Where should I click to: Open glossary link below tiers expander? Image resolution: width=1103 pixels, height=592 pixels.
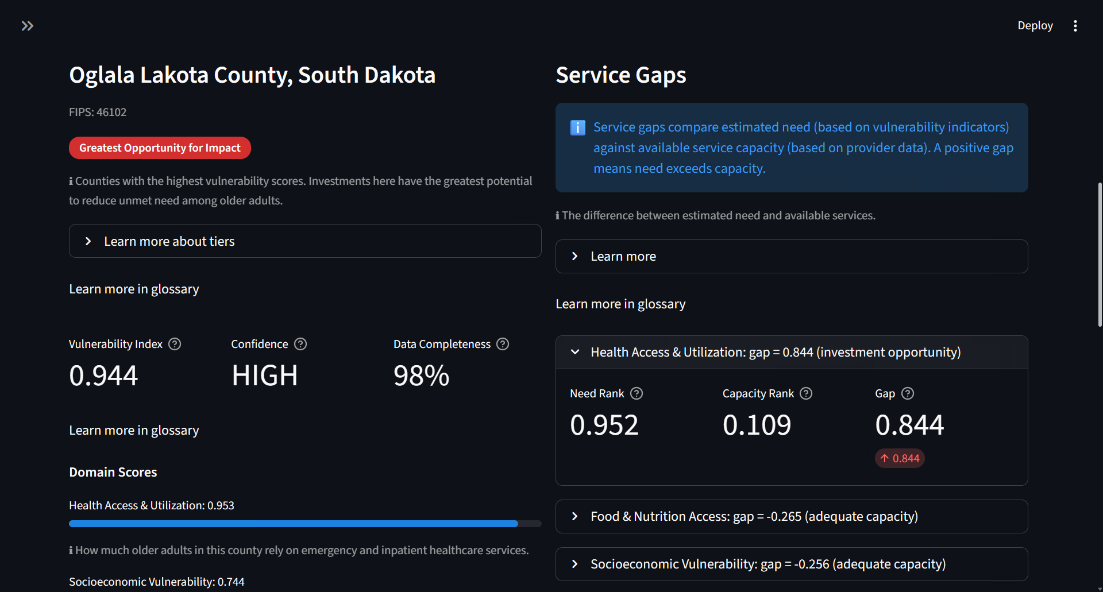pos(134,289)
